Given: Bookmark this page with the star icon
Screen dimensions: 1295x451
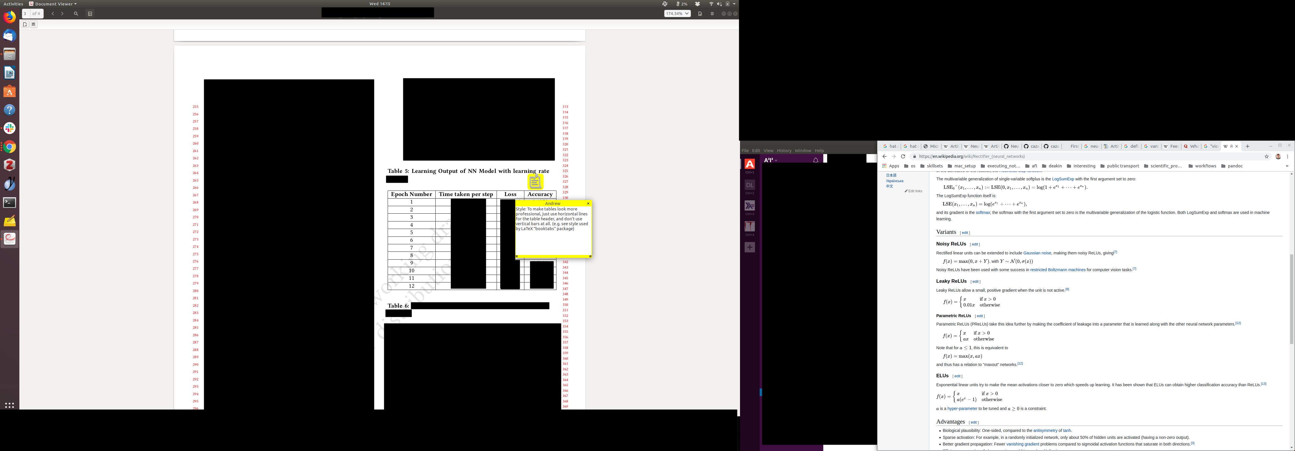Looking at the screenshot, I should [1267, 156].
